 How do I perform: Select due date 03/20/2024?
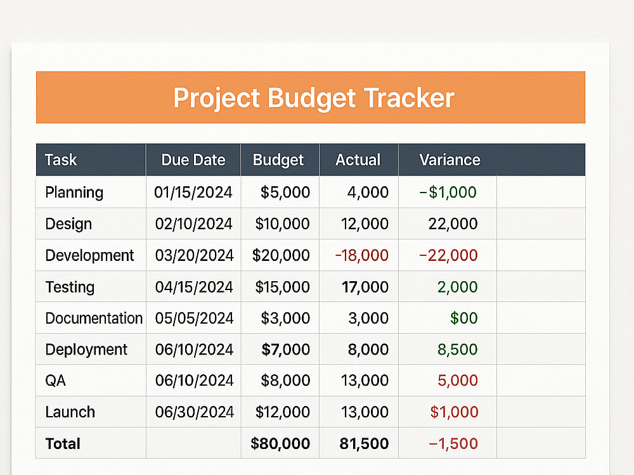(x=193, y=255)
